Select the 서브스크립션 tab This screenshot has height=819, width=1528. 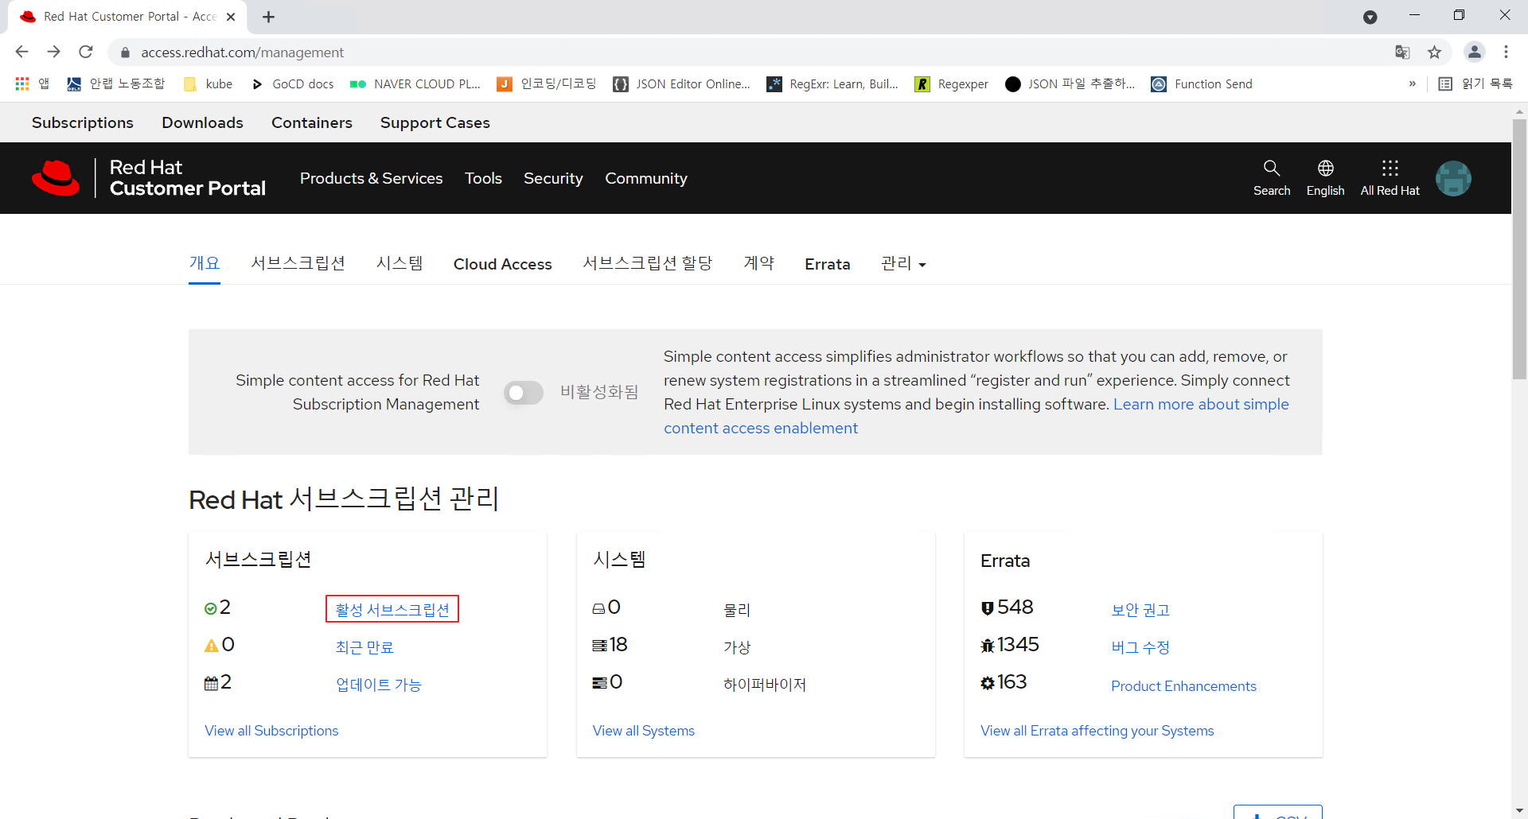[x=298, y=263]
